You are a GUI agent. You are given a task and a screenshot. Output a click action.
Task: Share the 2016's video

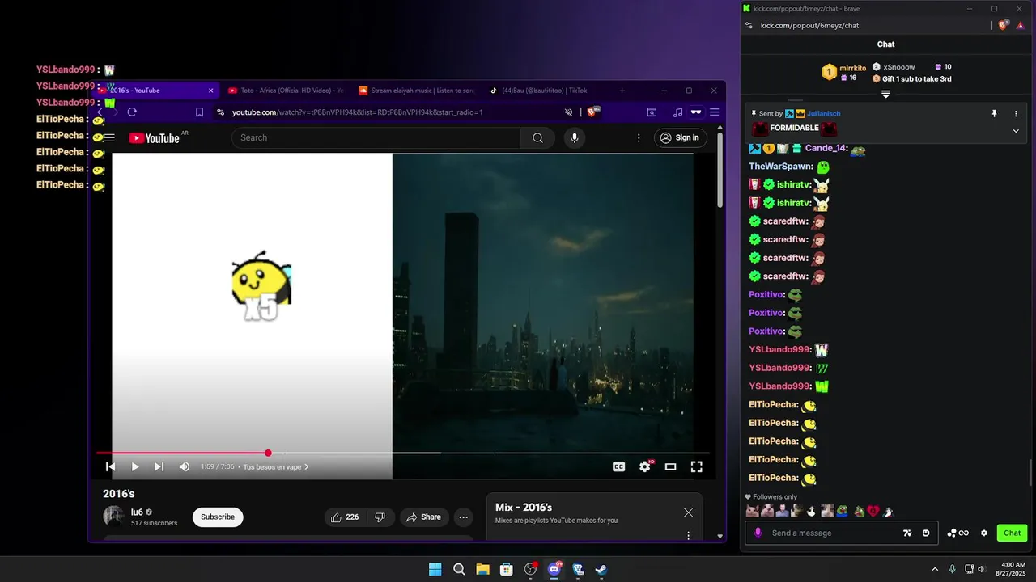pyautogui.click(x=423, y=517)
